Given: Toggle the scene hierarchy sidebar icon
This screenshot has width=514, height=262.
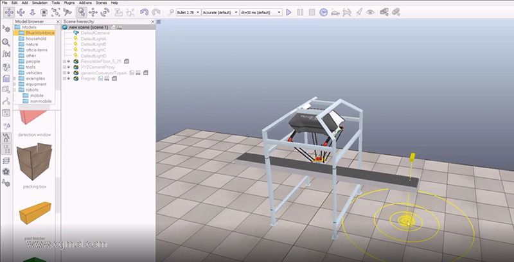Looking at the screenshot, I should pos(6,150).
